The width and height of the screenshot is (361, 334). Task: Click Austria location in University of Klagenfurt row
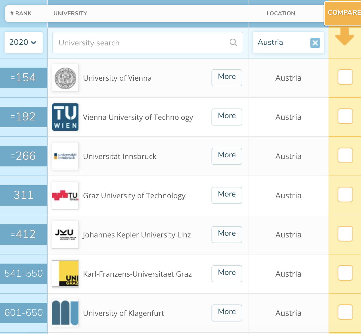point(288,313)
